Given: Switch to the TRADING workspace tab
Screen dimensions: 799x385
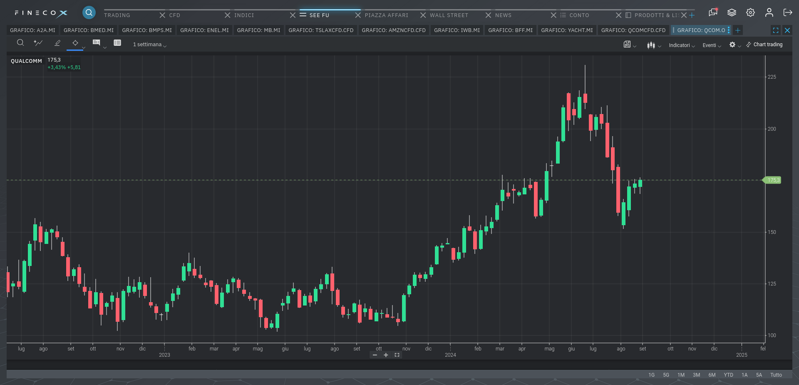Looking at the screenshot, I should click(117, 15).
